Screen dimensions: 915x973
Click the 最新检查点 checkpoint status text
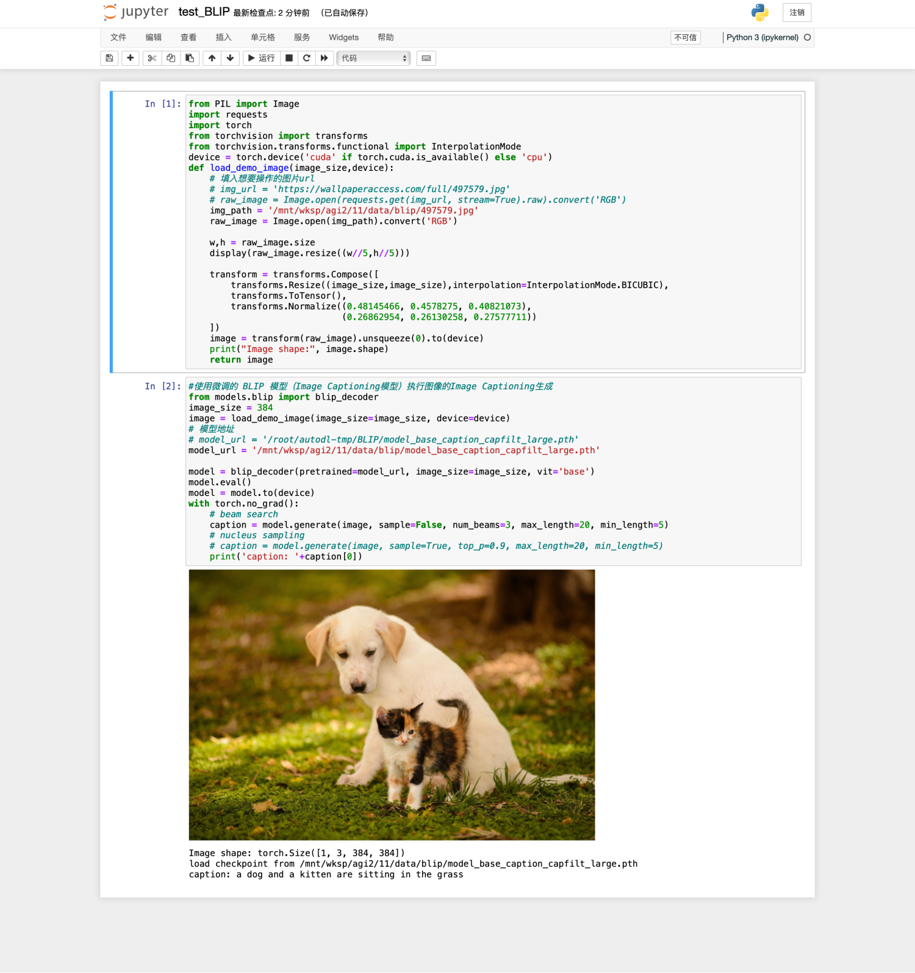(271, 13)
